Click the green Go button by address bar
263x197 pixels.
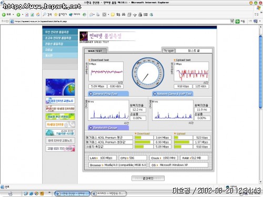tap(237, 22)
